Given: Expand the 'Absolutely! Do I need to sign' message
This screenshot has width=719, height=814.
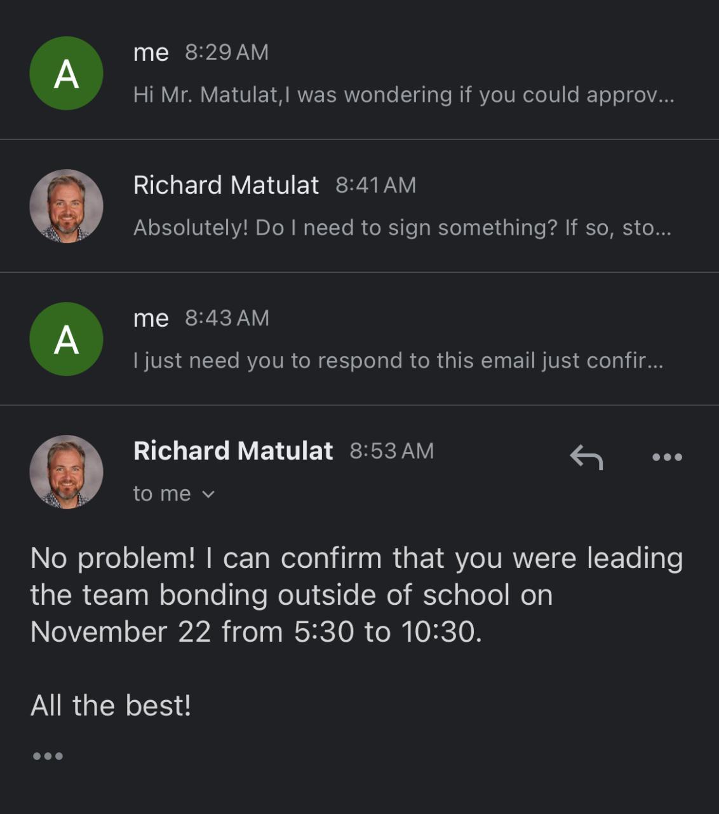Looking at the screenshot, I should [401, 228].
